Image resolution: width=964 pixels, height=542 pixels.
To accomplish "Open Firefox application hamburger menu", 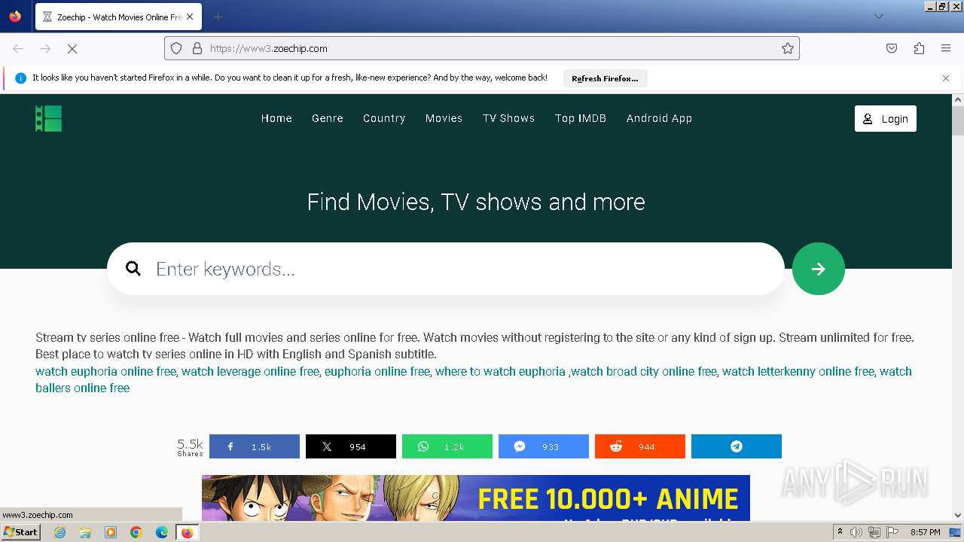I will pos(946,48).
